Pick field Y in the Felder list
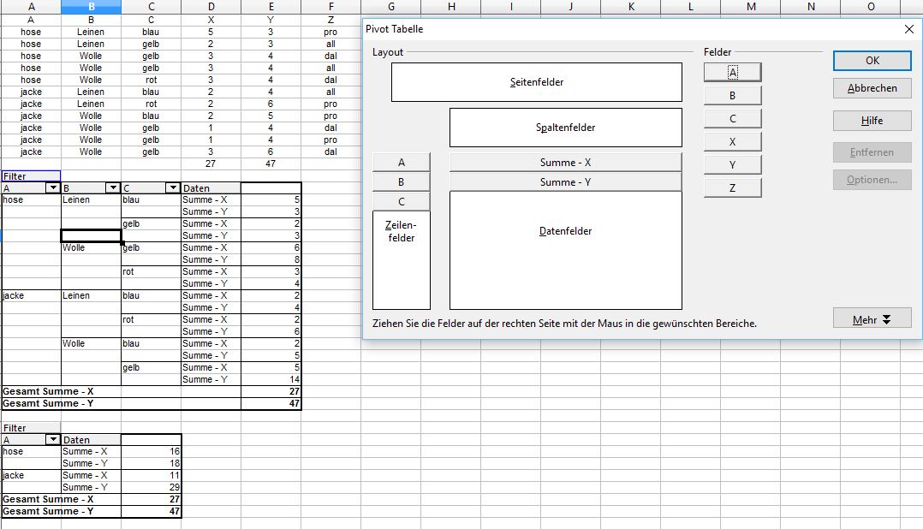The width and height of the screenshot is (923, 529). (732, 165)
